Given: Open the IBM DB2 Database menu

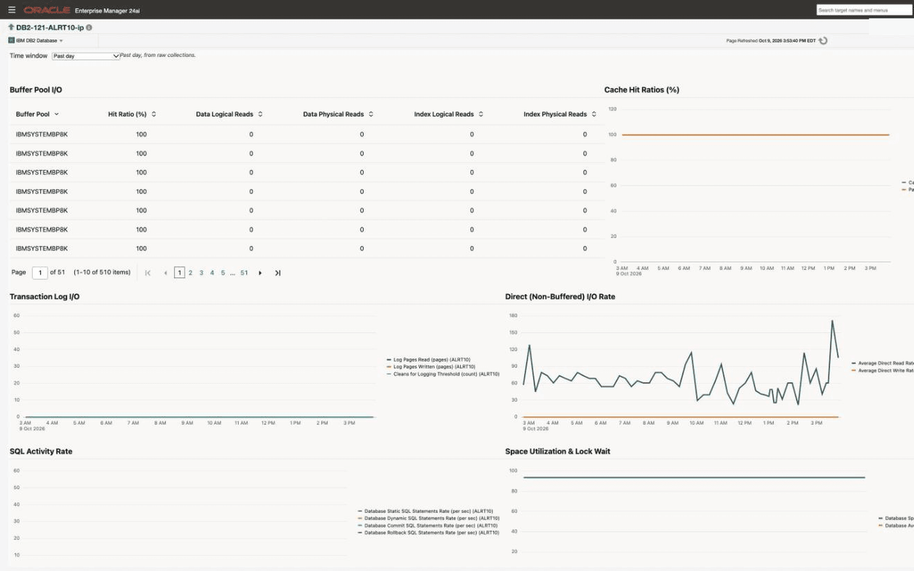Looking at the screenshot, I should 35,41.
